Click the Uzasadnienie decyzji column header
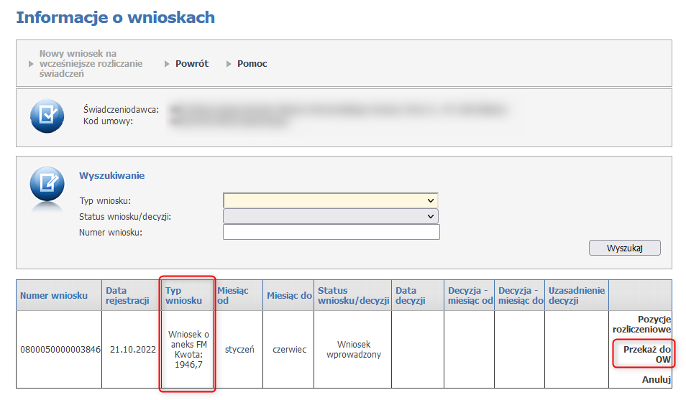Image resolution: width=686 pixels, height=400 pixels. point(577,295)
